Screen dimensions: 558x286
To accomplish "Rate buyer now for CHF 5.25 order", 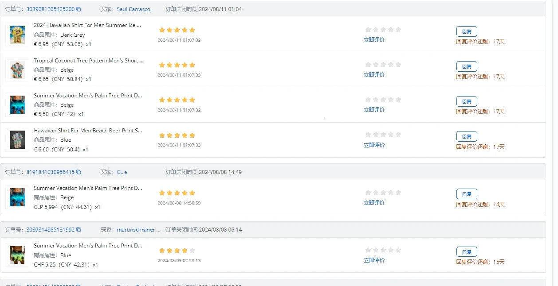I will click(x=374, y=260).
